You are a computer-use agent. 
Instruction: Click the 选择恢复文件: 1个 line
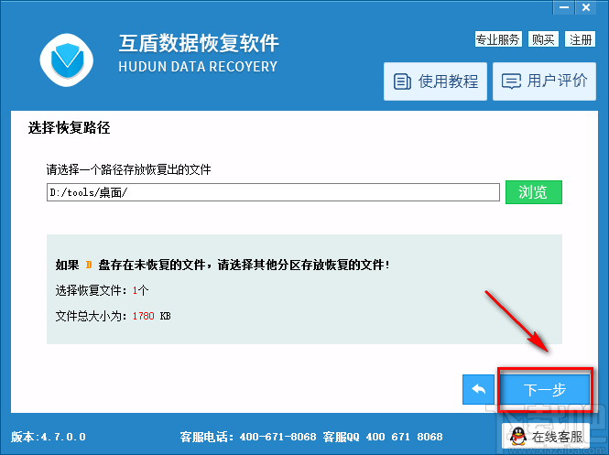(x=102, y=290)
